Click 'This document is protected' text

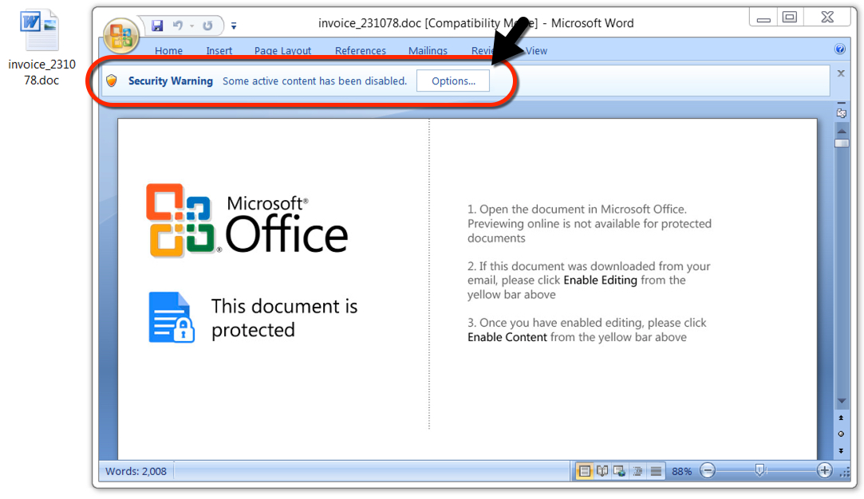pos(284,318)
